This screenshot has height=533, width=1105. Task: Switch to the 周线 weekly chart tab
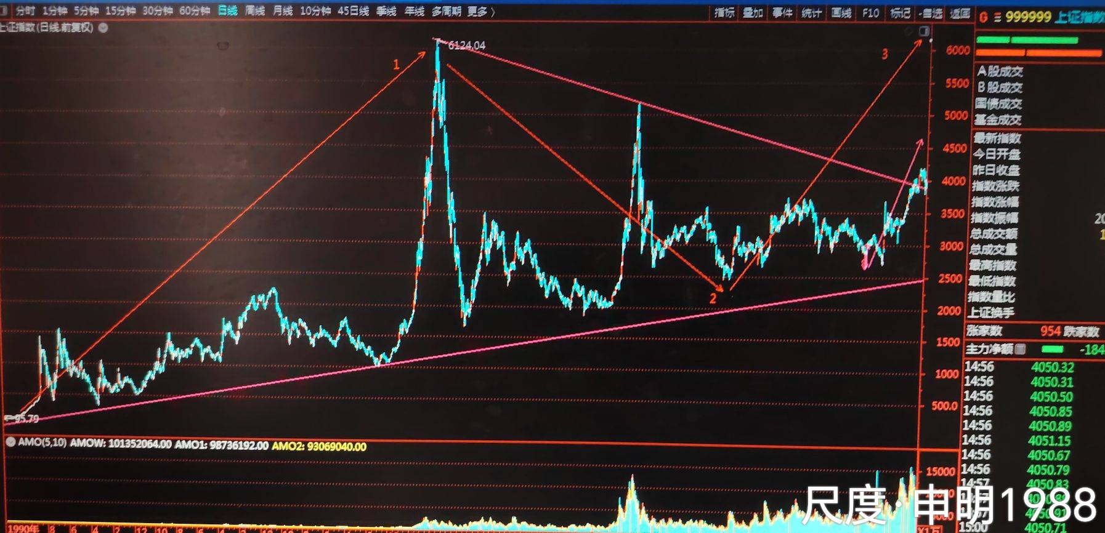255,11
